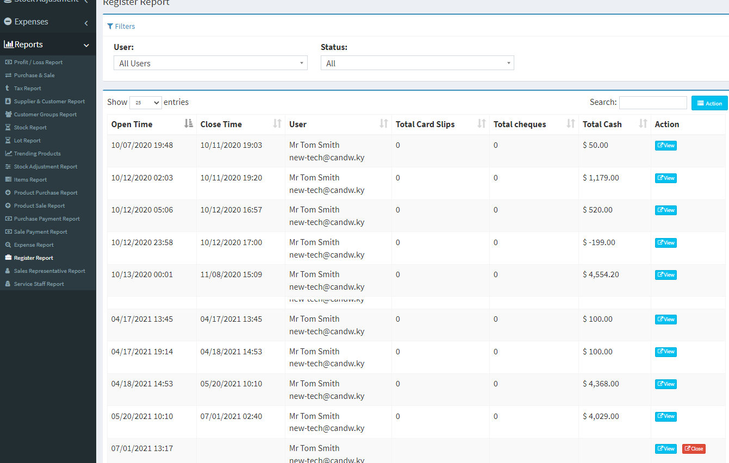Sort by Open Time sort icon

pos(189,124)
